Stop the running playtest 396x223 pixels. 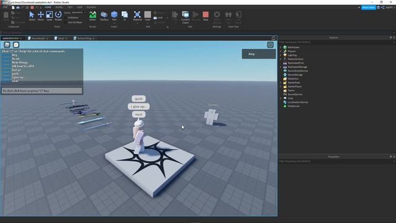point(205,16)
